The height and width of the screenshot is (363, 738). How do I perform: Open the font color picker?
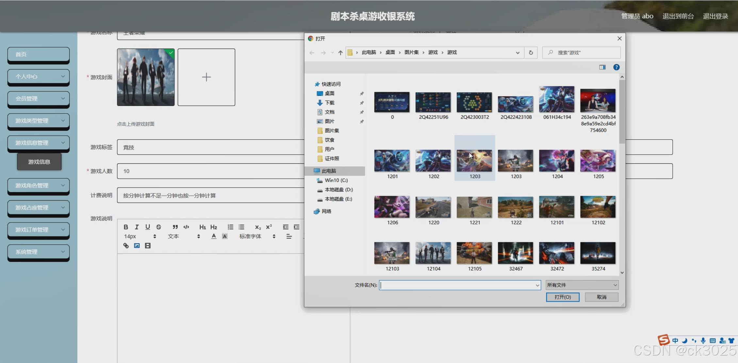pyautogui.click(x=214, y=236)
